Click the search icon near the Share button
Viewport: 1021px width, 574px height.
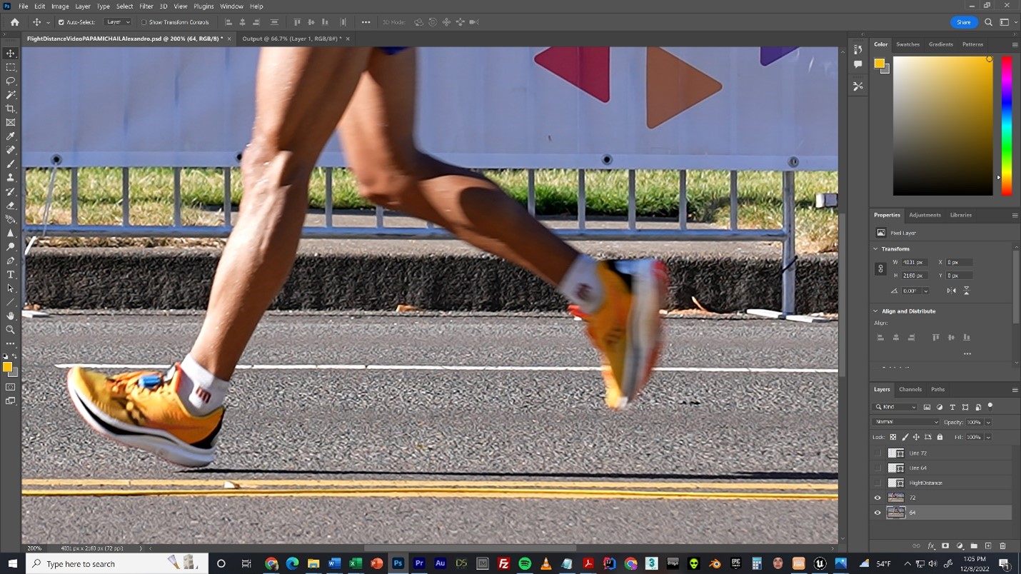point(989,22)
